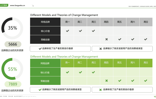
Task: Select the black 网络品牌 header cell
Action: (x=45, y=22)
